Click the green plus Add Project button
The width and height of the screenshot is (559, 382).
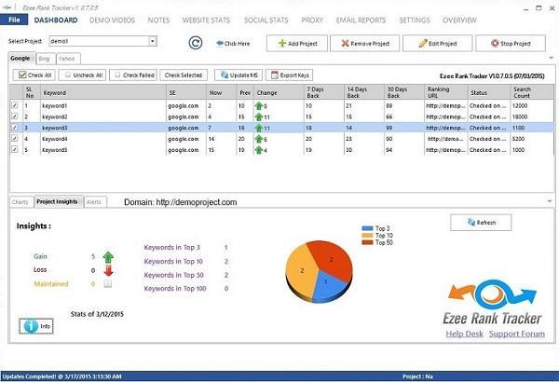click(297, 44)
